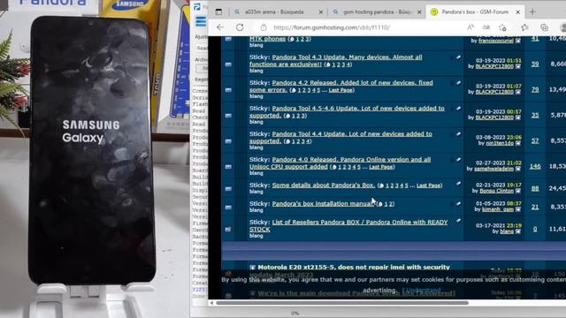Screen dimensions: 566x318
Task: Open the 'MTK phones' thread link
Action: click(267, 39)
